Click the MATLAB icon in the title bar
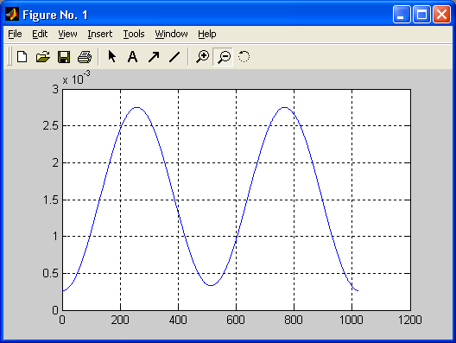 point(12,14)
